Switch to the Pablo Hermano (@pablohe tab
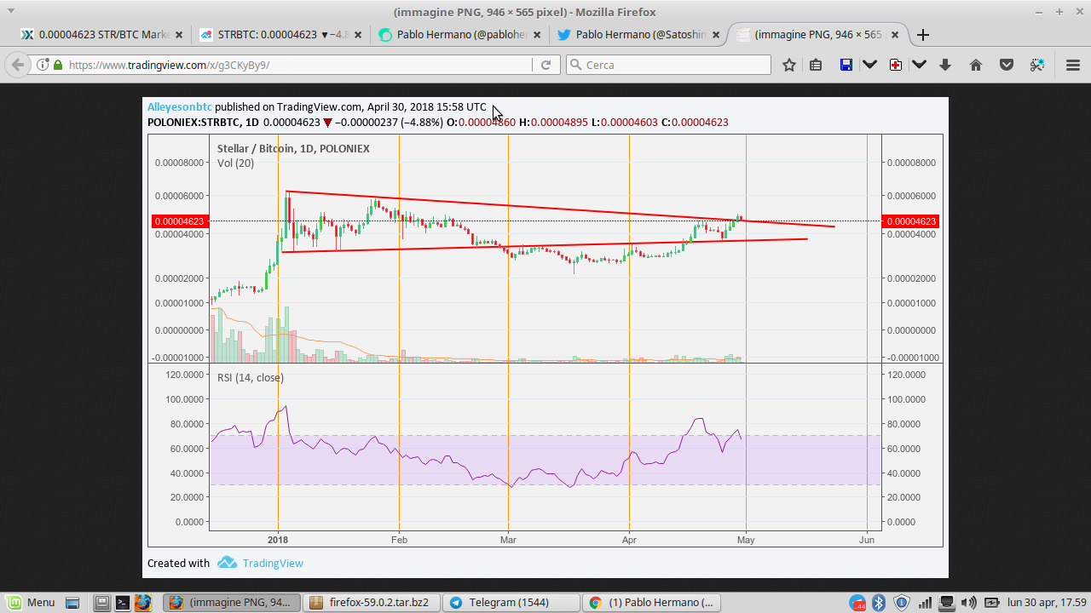 (x=460, y=35)
